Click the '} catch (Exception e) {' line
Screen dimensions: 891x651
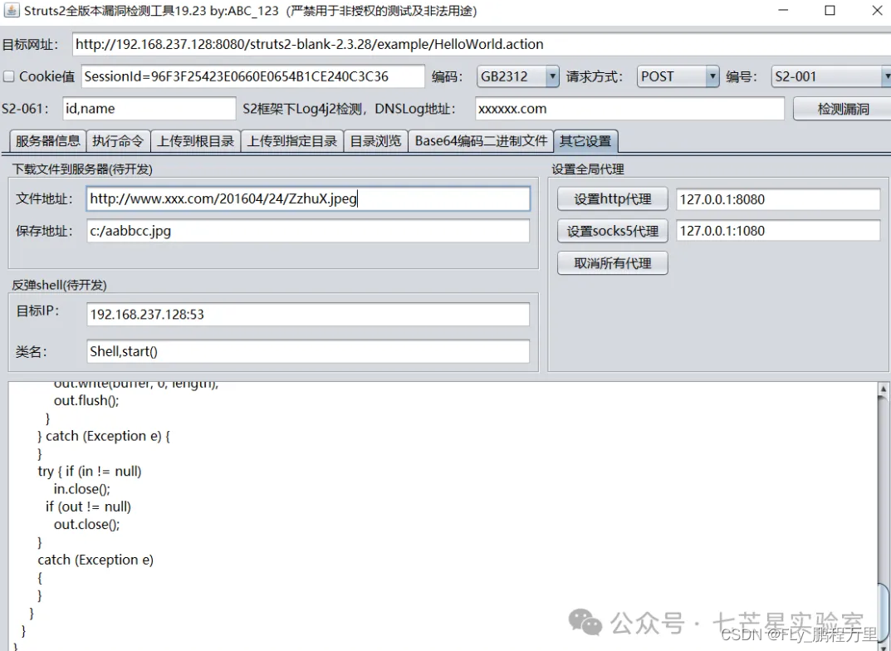[x=104, y=436]
